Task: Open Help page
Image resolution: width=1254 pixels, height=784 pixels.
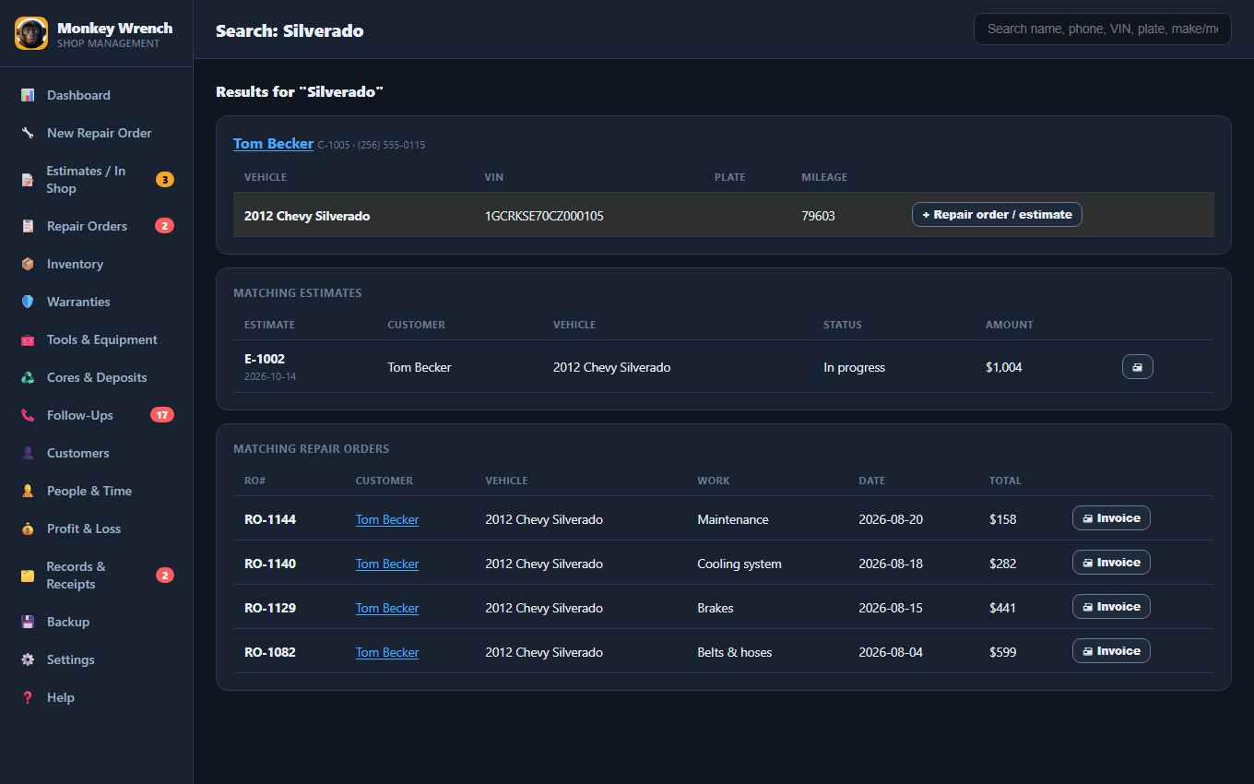Action: [96, 697]
